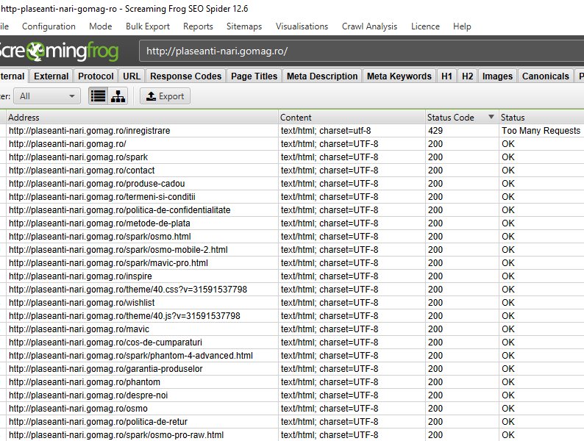Screen dimensions: 584x441
Task: Switch to the External tab
Action: (x=51, y=76)
